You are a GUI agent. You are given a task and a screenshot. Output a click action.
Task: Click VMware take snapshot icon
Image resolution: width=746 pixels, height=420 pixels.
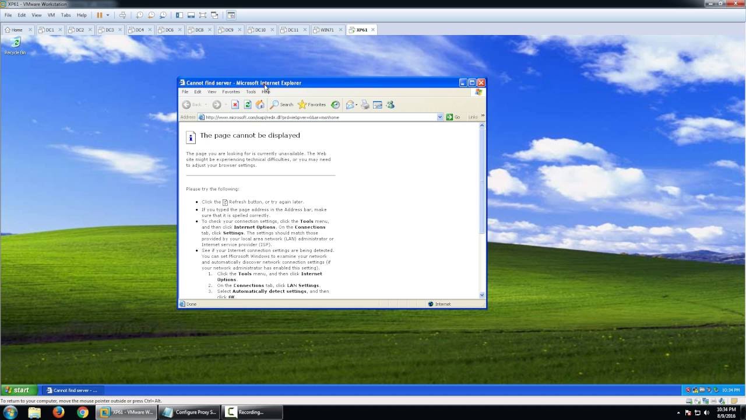point(140,15)
